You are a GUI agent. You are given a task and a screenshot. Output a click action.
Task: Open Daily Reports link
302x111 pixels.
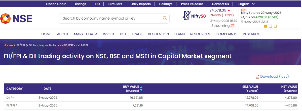[141, 4]
